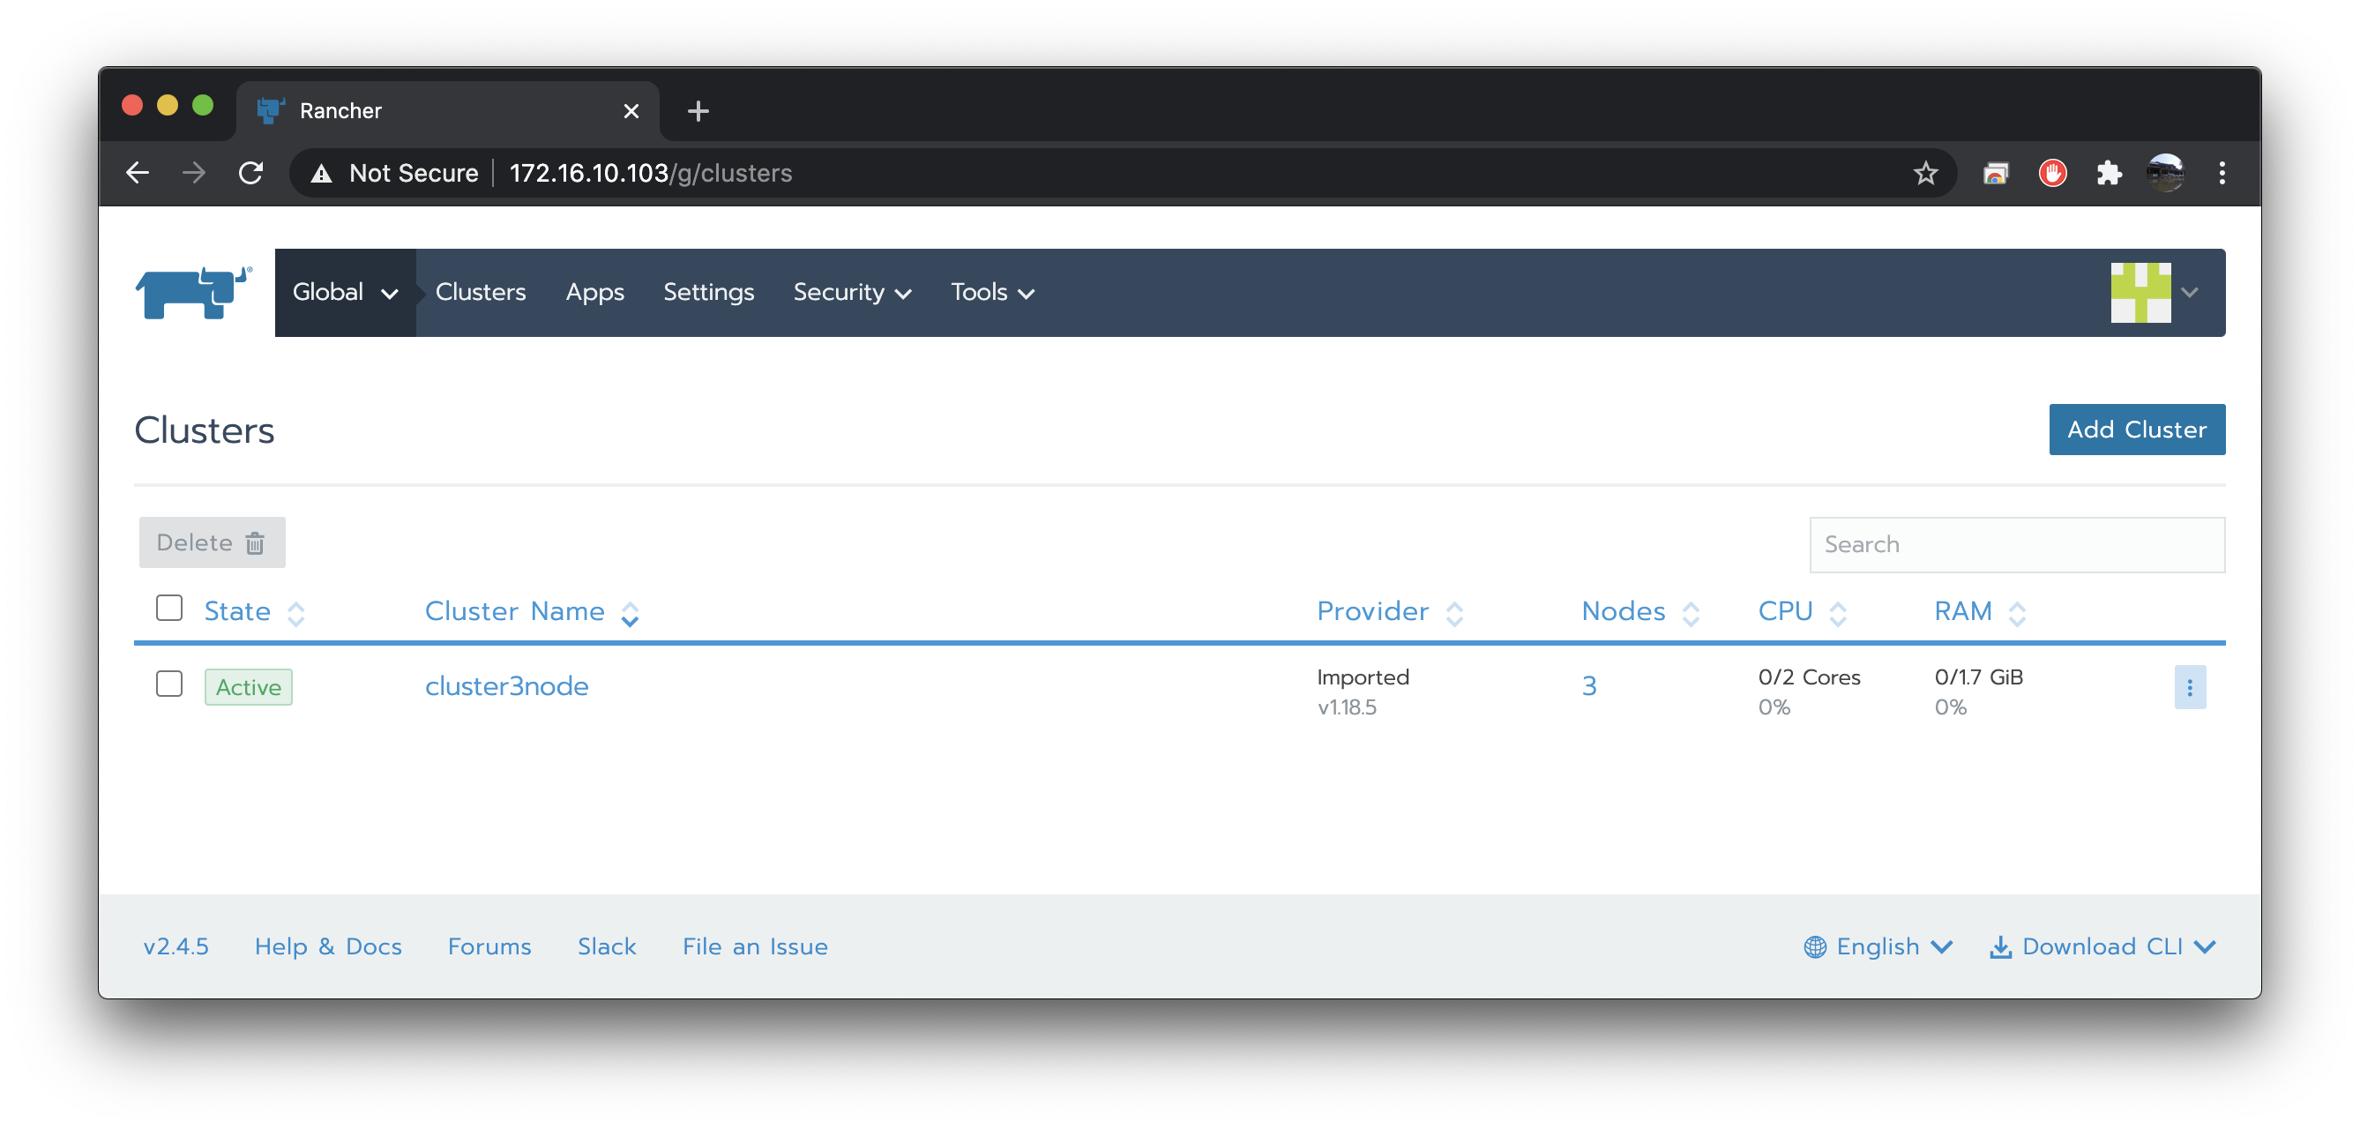Expand the Global scope dropdown
Image resolution: width=2360 pixels, height=1129 pixels.
tap(345, 292)
